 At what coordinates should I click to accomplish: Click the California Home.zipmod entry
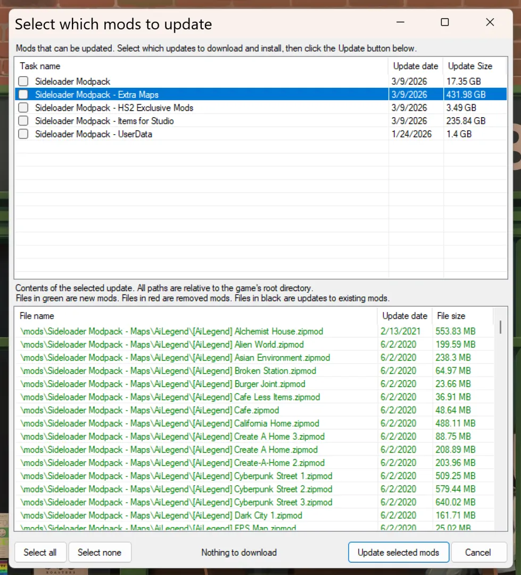pyautogui.click(x=170, y=423)
